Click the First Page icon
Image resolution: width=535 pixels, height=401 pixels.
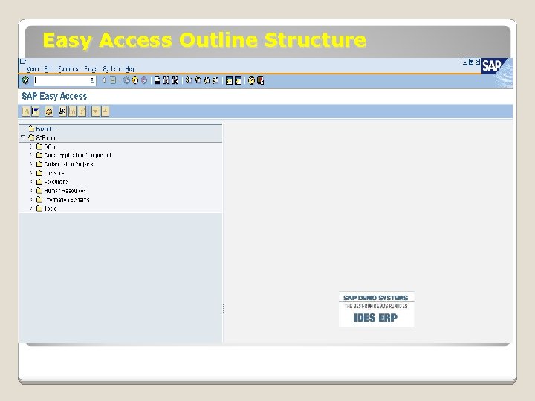tap(189, 80)
